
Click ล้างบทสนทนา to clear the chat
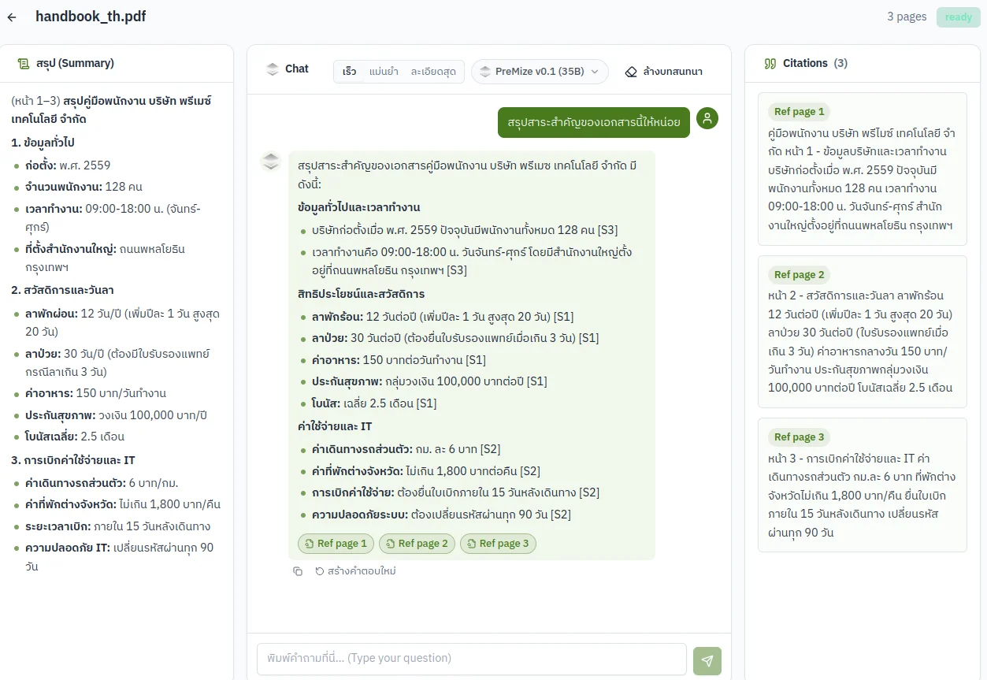click(x=663, y=72)
